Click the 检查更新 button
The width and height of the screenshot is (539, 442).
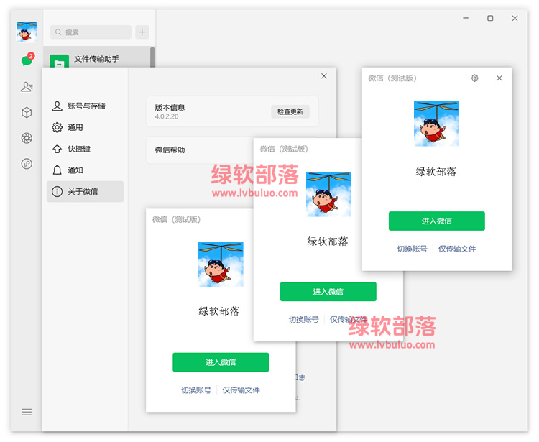coord(290,111)
